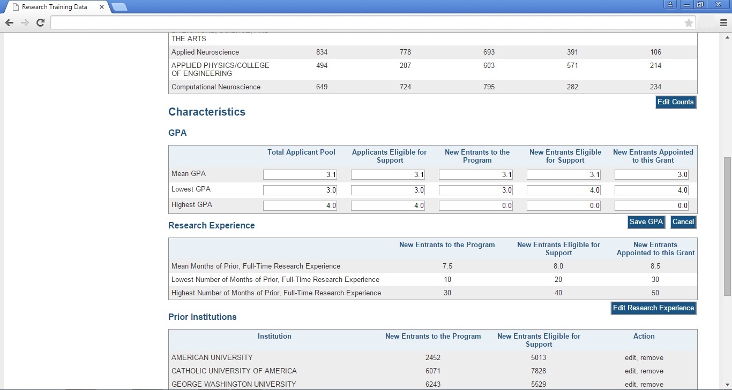Open a new browser tab
The height and width of the screenshot is (390, 732).
point(119,7)
